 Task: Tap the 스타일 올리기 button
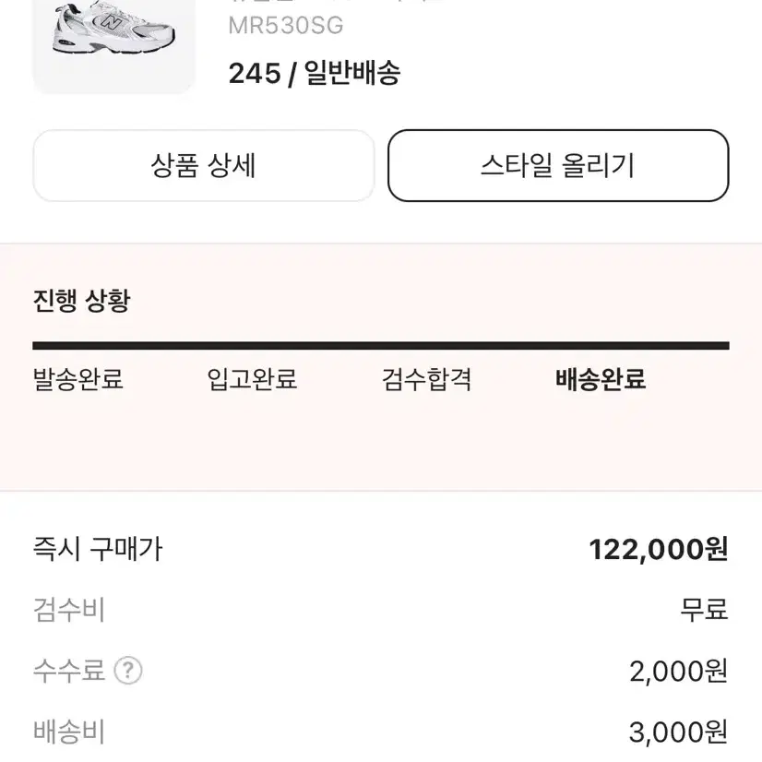558,165
